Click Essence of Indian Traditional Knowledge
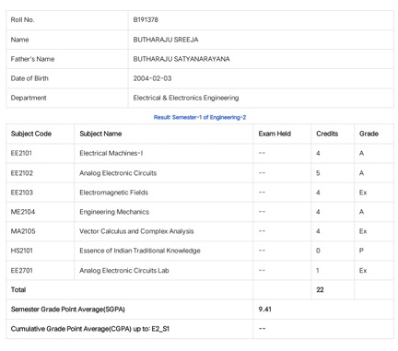Screen dimensions: 398x351 pos(140,251)
